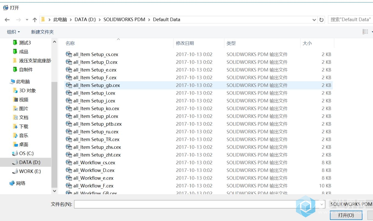Click the forward navigation arrow
The width and height of the screenshot is (373, 221).
tap(19, 20)
